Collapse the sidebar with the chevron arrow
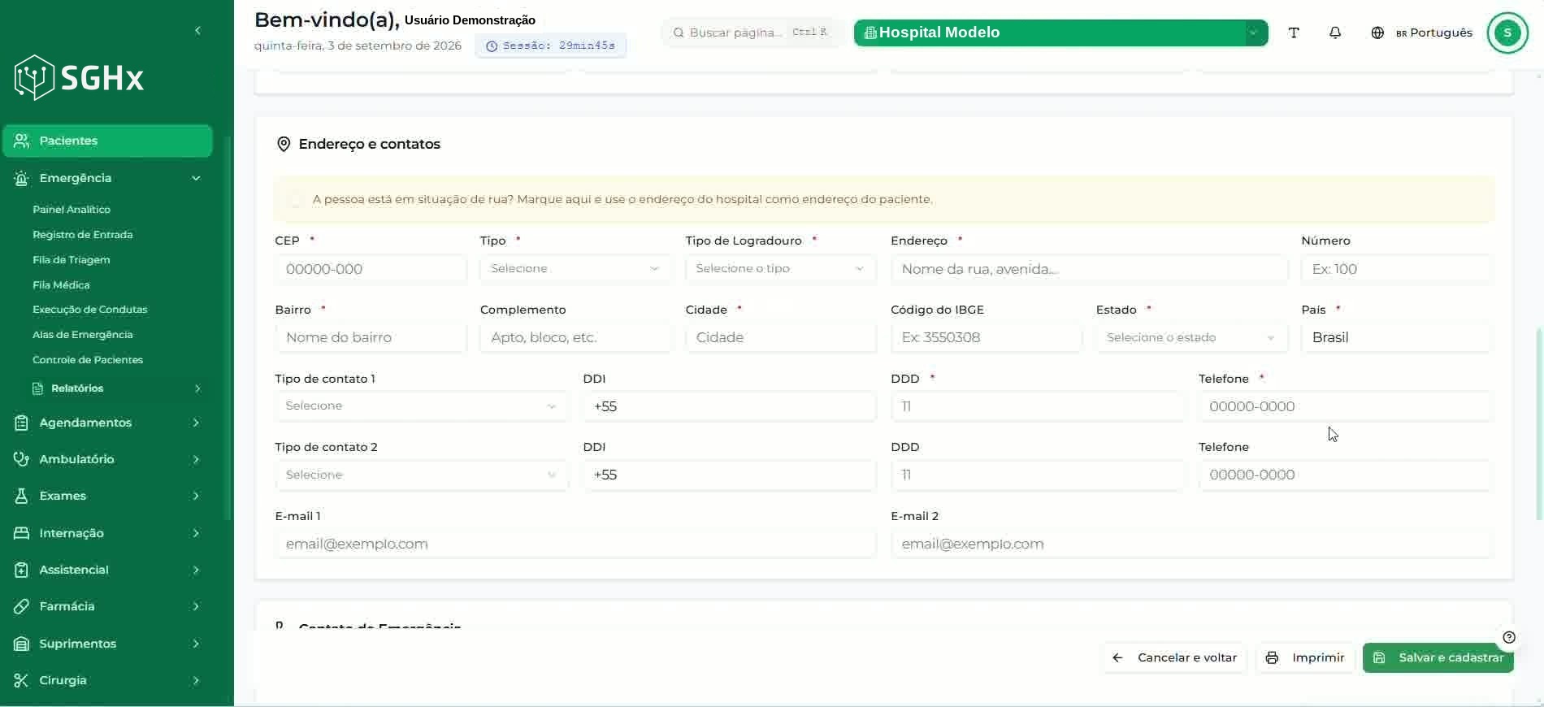Viewport: 1544px width, 707px height. click(x=197, y=31)
